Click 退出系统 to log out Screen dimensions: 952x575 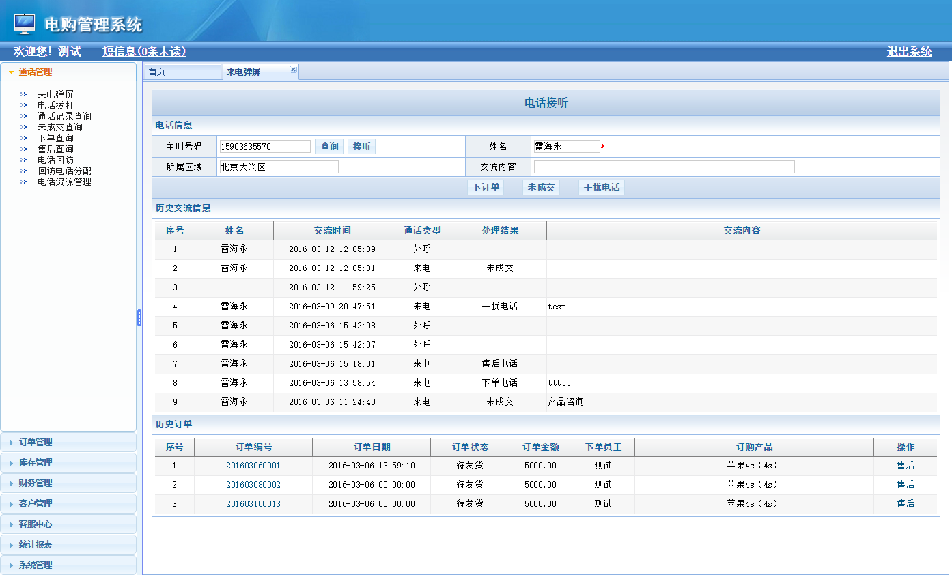tap(909, 51)
